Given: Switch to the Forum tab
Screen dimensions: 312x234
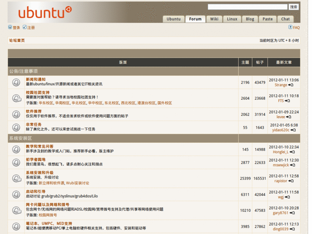Looking at the screenshot, I should point(195,19).
